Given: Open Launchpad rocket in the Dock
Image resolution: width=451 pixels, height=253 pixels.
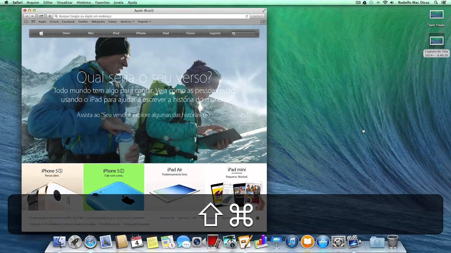Looking at the screenshot, I should coord(75,242).
